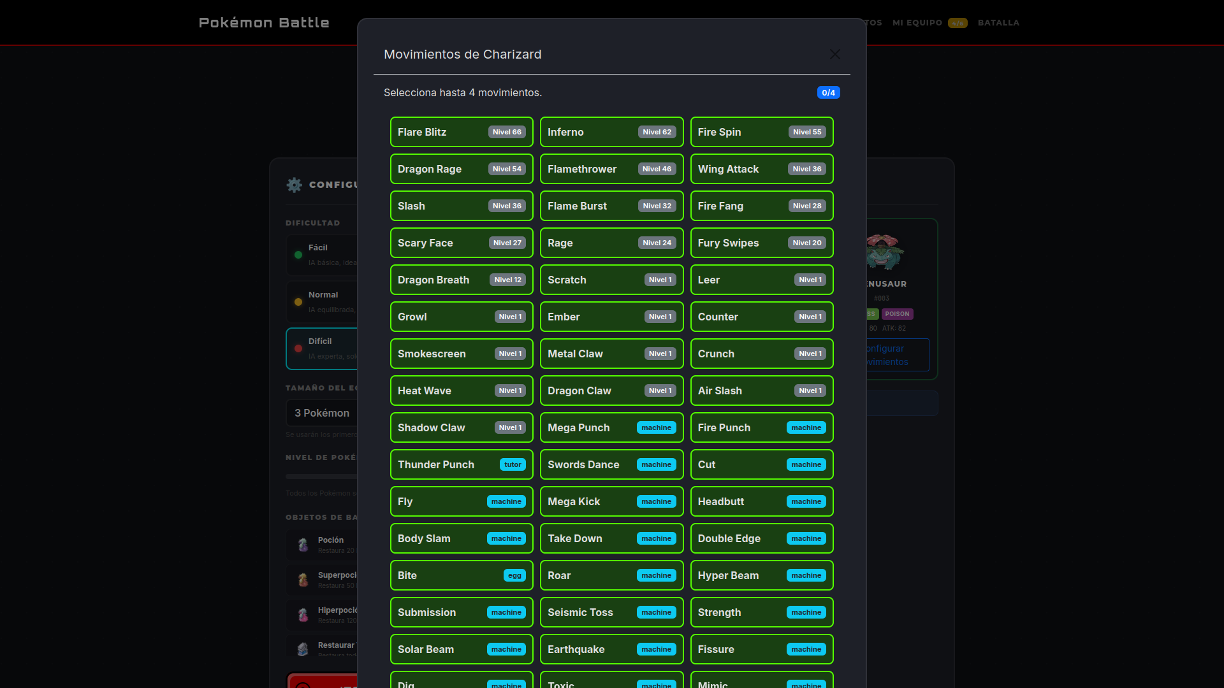The width and height of the screenshot is (1224, 688).
Task: Choose the Strength move
Action: tap(762, 612)
